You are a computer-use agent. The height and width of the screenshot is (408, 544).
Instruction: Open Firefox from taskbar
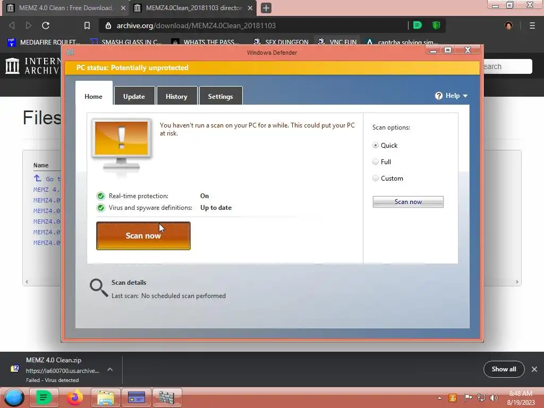tap(74, 397)
